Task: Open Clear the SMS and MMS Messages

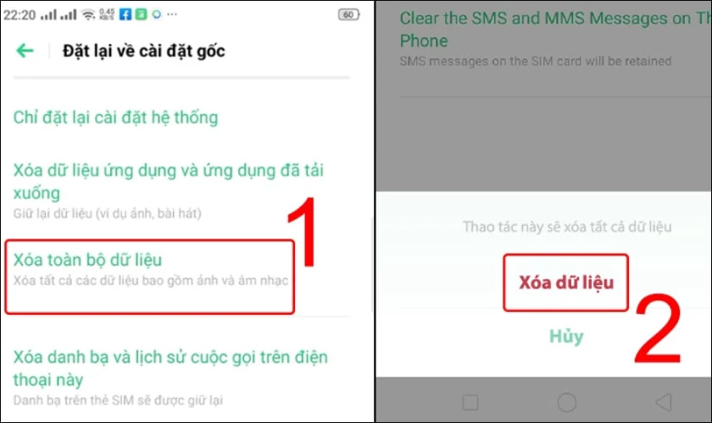Action: point(555,39)
